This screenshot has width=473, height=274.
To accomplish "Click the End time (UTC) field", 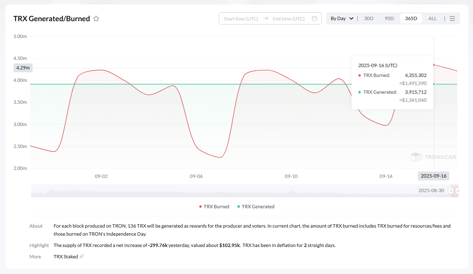I will (x=288, y=19).
